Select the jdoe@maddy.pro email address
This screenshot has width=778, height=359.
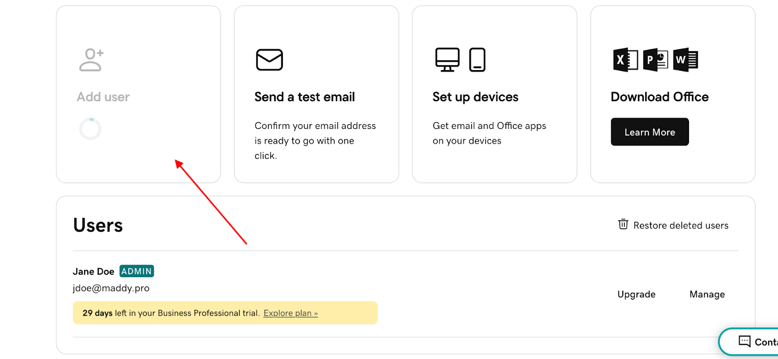pos(111,288)
